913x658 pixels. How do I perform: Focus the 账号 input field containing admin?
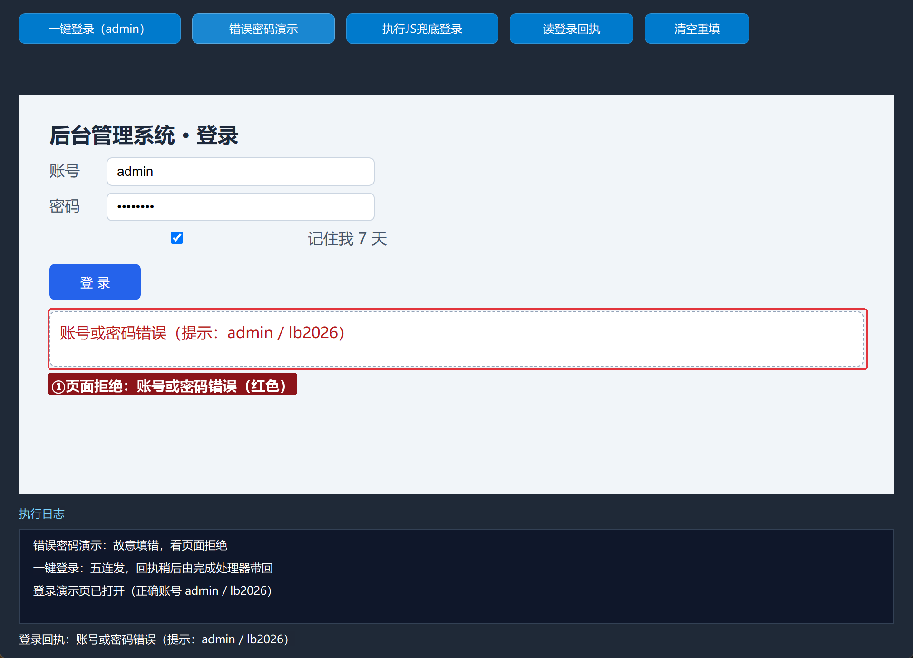pyautogui.click(x=241, y=172)
